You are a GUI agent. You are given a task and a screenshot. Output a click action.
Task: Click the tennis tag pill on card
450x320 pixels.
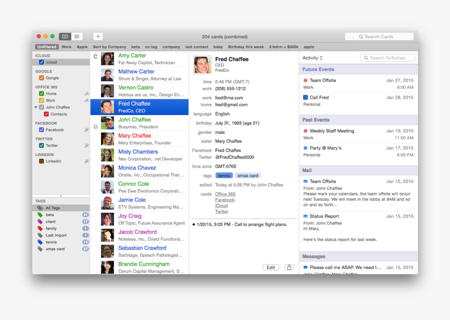(x=224, y=176)
